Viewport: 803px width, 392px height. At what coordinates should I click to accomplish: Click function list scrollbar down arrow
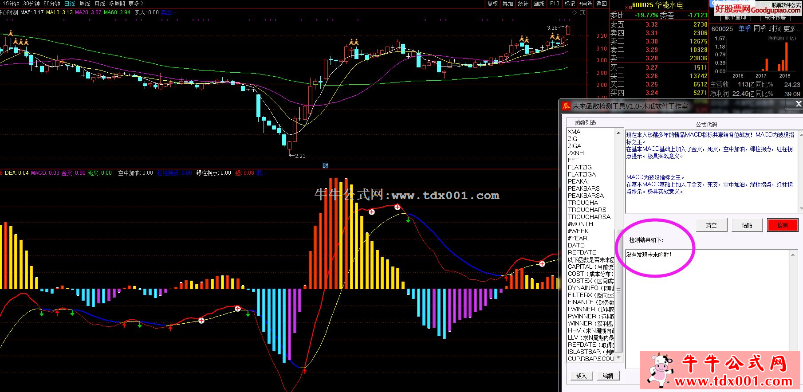point(618,358)
